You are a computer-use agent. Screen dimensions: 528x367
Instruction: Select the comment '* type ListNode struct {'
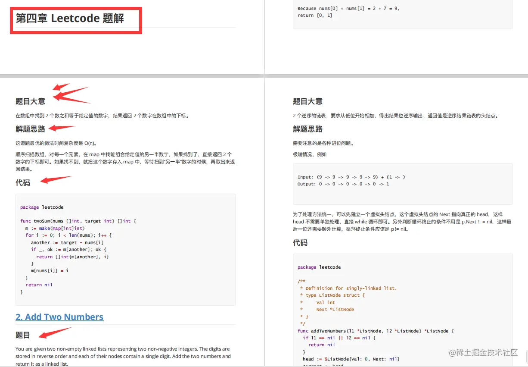pyautogui.click(x=332, y=295)
